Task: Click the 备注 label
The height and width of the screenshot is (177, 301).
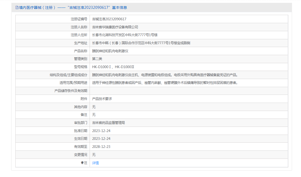Action: click(x=84, y=115)
